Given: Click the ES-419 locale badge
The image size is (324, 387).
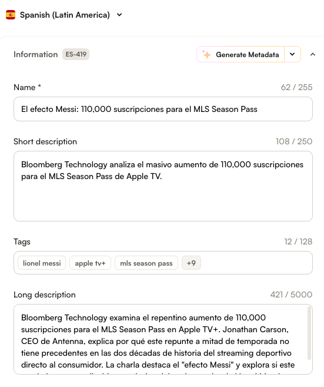Looking at the screenshot, I should coord(76,54).
